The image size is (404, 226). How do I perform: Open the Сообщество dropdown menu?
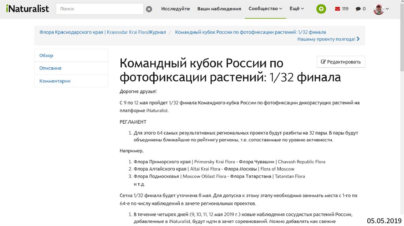pyautogui.click(x=265, y=9)
